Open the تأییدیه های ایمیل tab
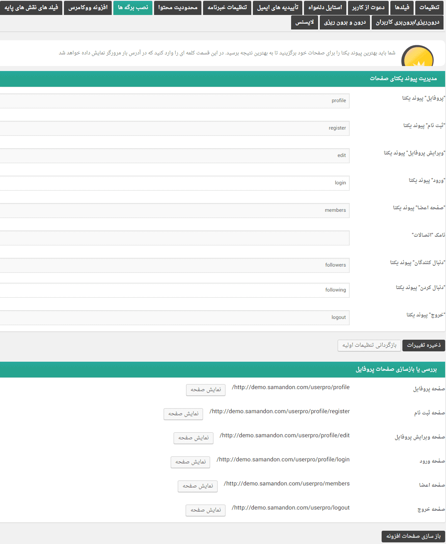The width and height of the screenshot is (446, 544). [277, 7]
